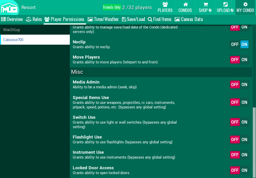Click the Rules scales icon
This screenshot has width=256, height=178.
point(28,19)
